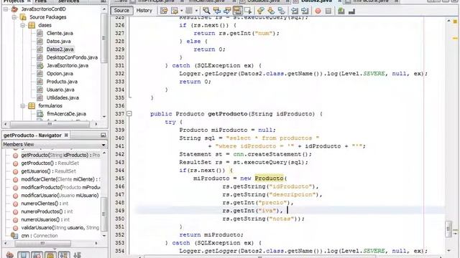Select numeroUsuarios() member in Navigator

pos(45,220)
